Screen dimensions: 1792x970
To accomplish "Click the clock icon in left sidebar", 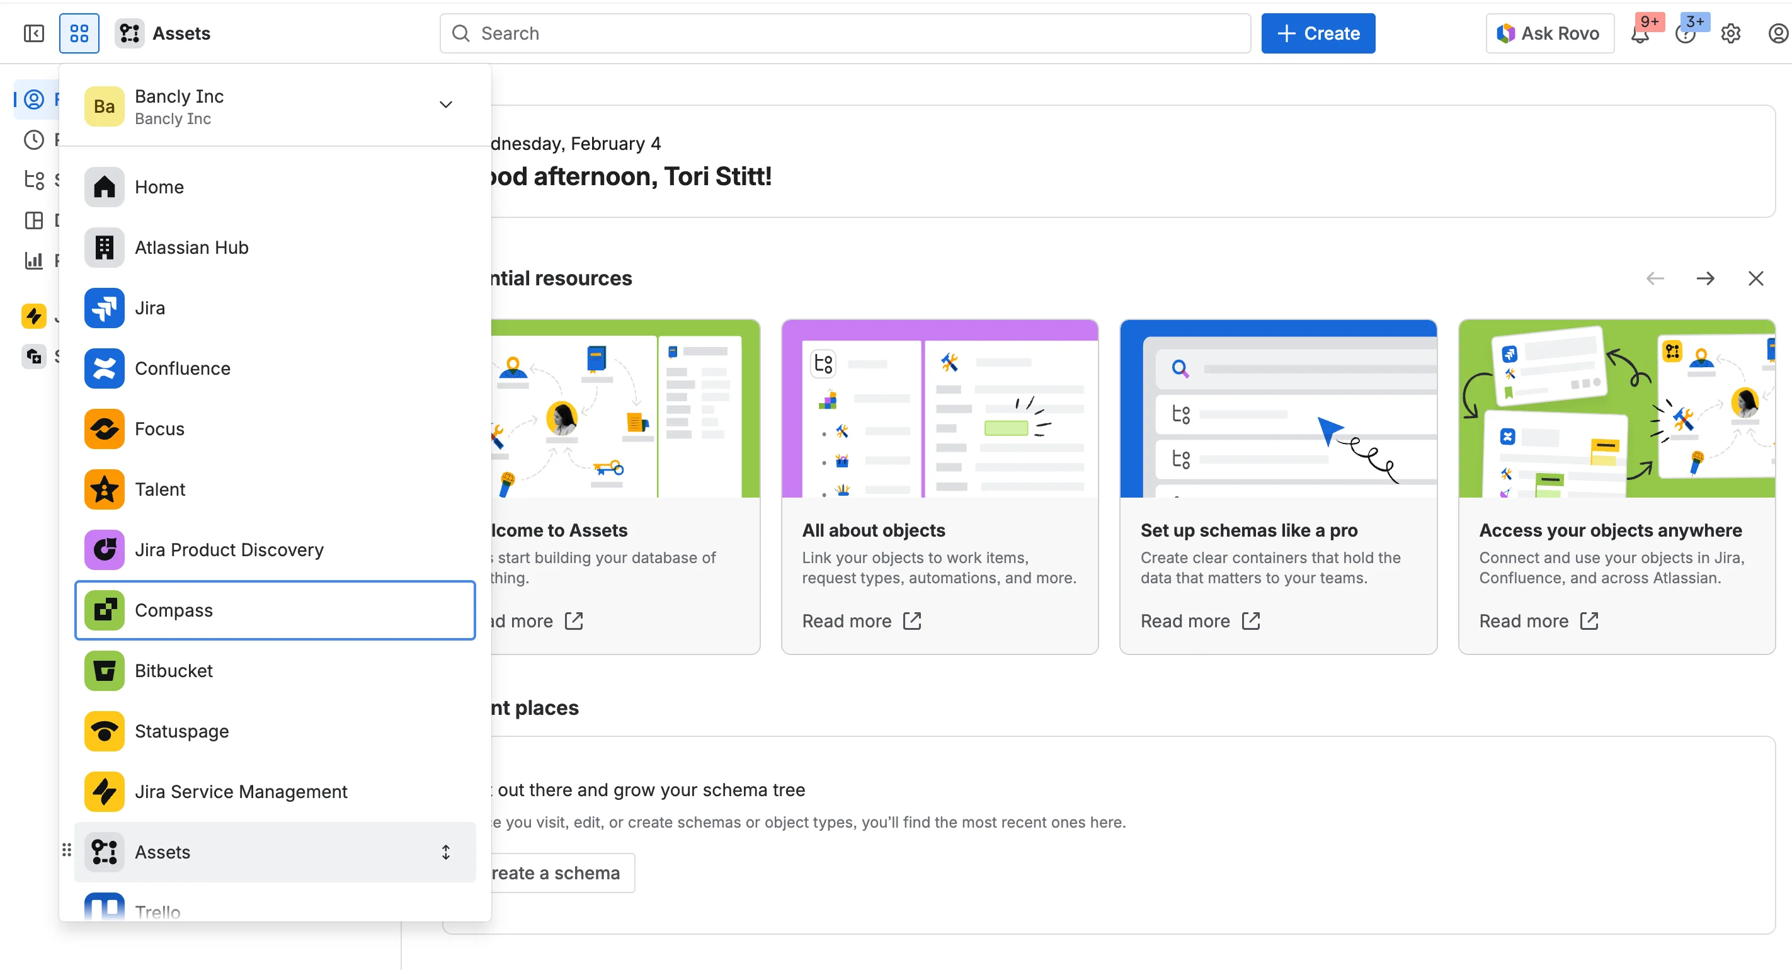I will 33,140.
